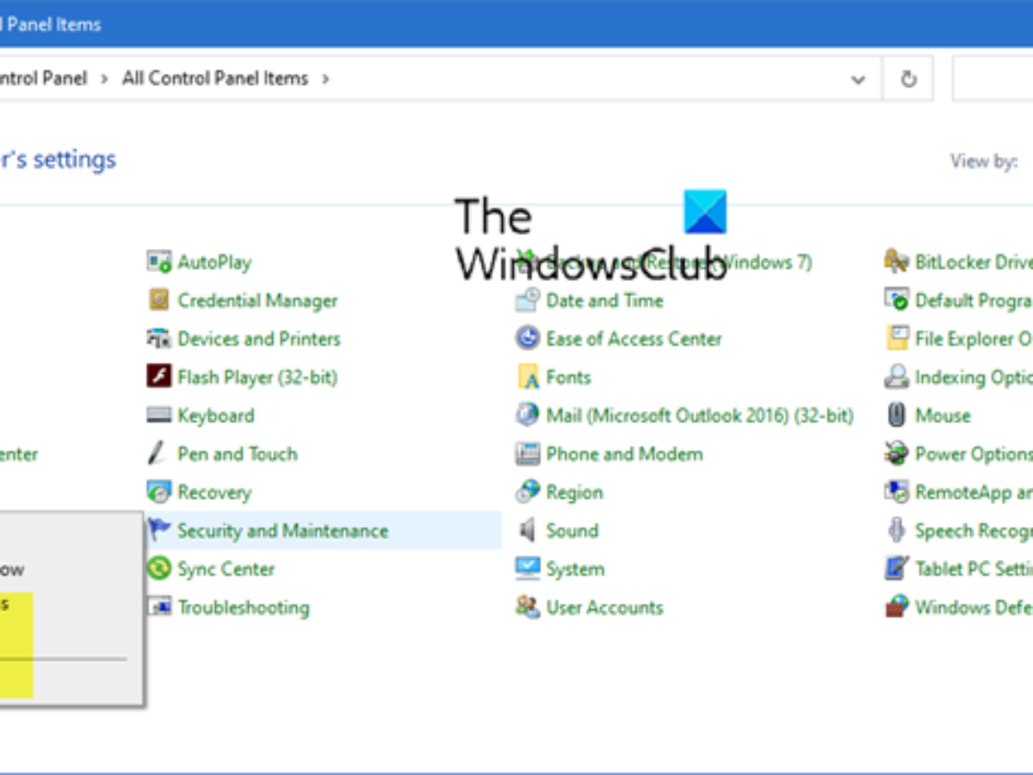Viewport: 1033px width, 775px height.
Task: Refresh the Control Panel view
Action: [x=908, y=79]
